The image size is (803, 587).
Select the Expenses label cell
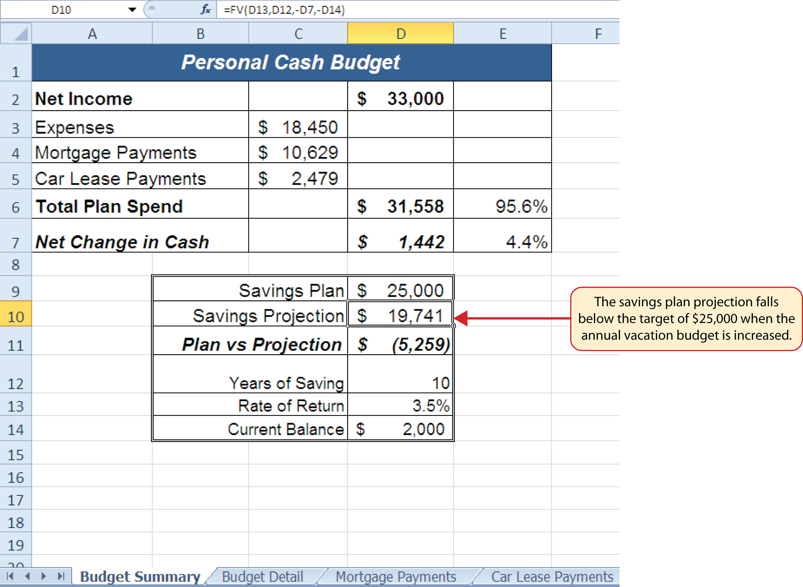140,124
